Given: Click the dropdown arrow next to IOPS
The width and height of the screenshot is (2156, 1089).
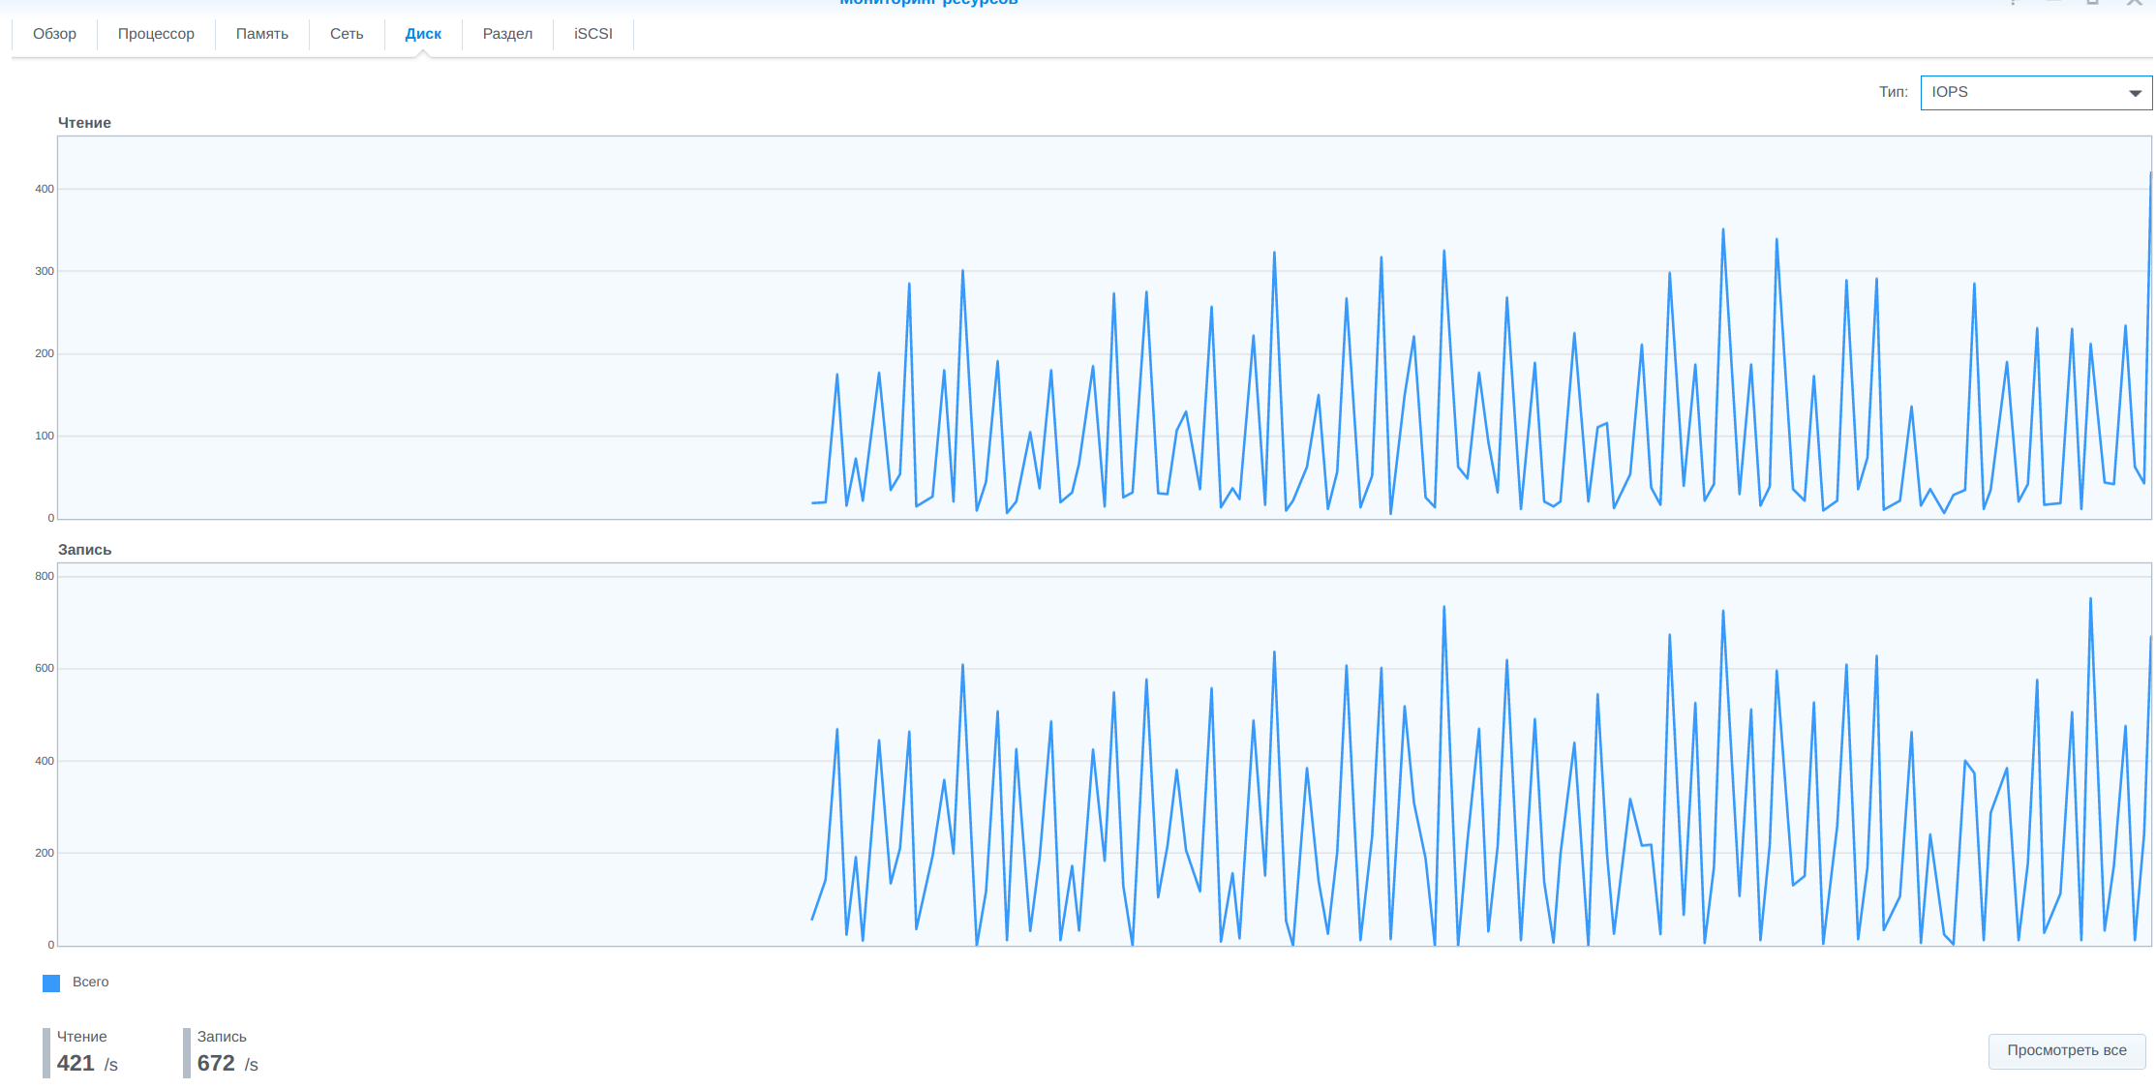Looking at the screenshot, I should click(2135, 93).
